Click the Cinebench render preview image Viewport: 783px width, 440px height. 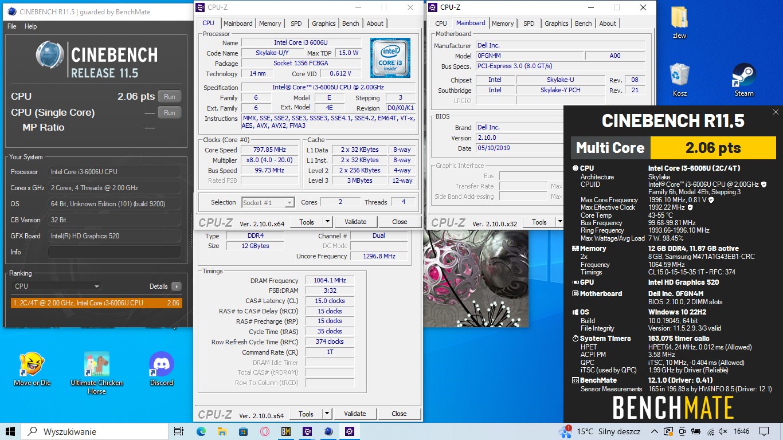(x=477, y=279)
